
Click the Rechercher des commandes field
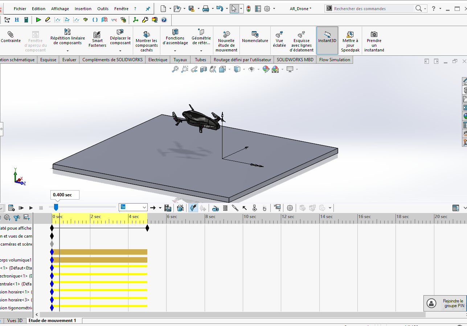coord(373,9)
